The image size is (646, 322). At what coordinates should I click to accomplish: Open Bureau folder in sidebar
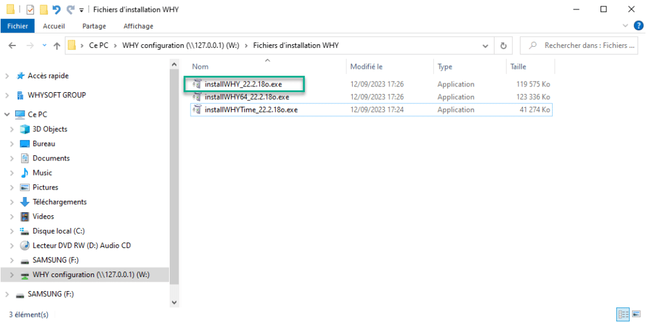[x=44, y=144]
